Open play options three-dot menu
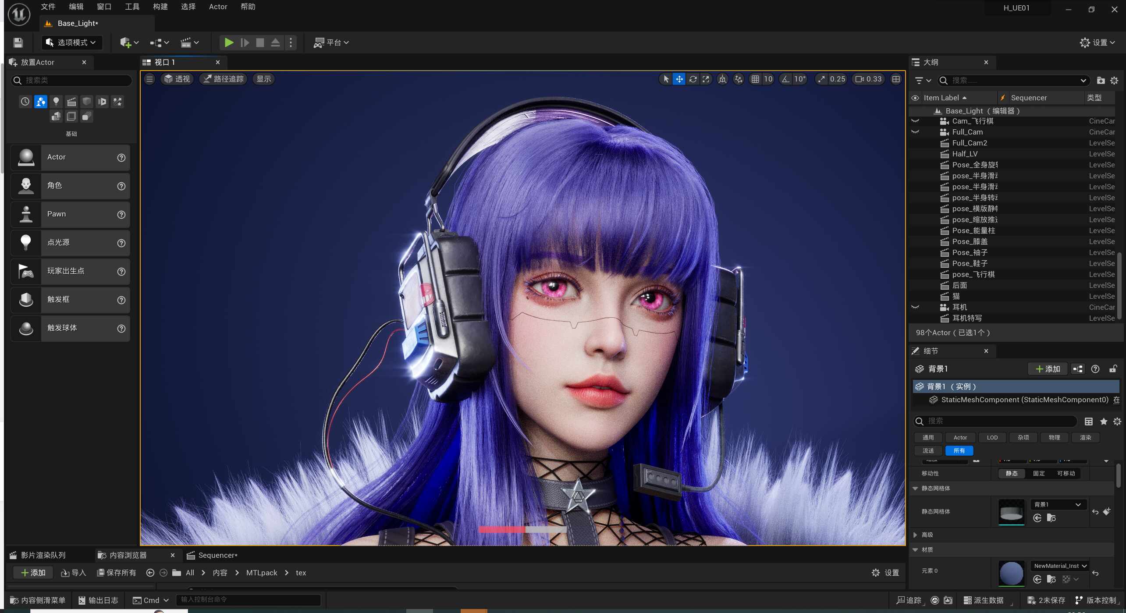 tap(291, 43)
